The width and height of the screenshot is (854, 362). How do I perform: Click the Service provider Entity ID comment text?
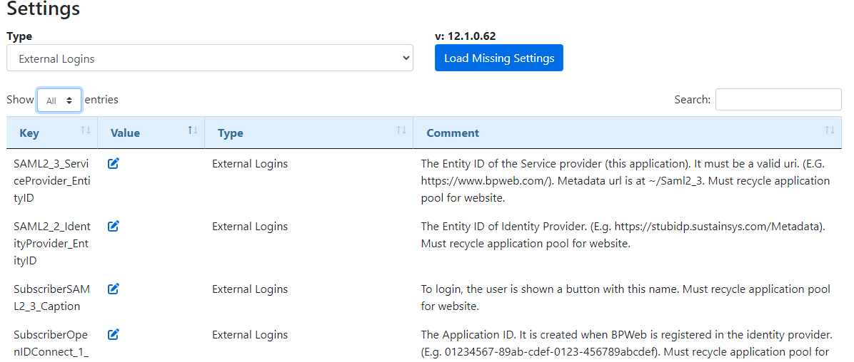(625, 181)
